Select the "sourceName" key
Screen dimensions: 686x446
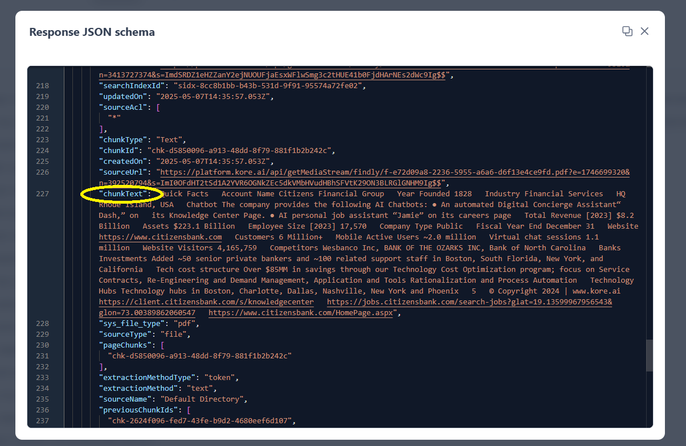(125, 399)
